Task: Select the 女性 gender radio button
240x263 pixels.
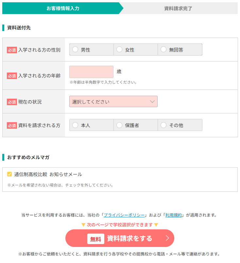Action: [119, 50]
